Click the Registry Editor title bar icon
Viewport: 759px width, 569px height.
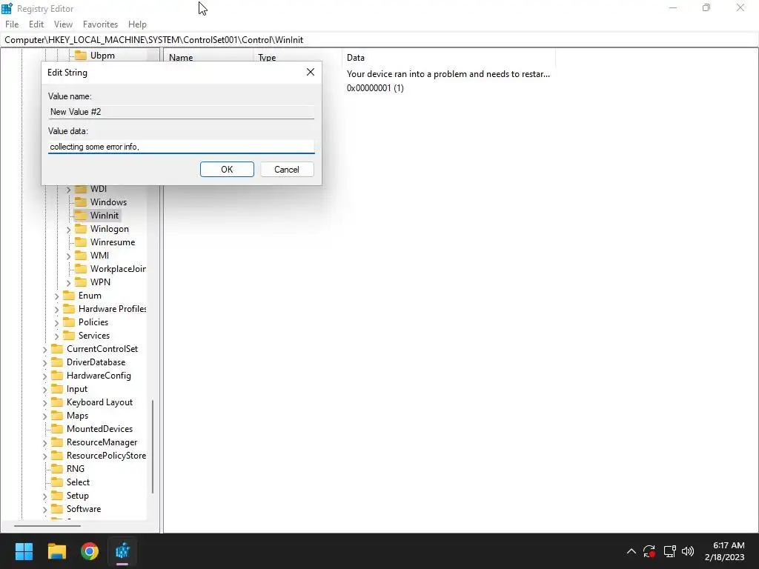pos(7,8)
